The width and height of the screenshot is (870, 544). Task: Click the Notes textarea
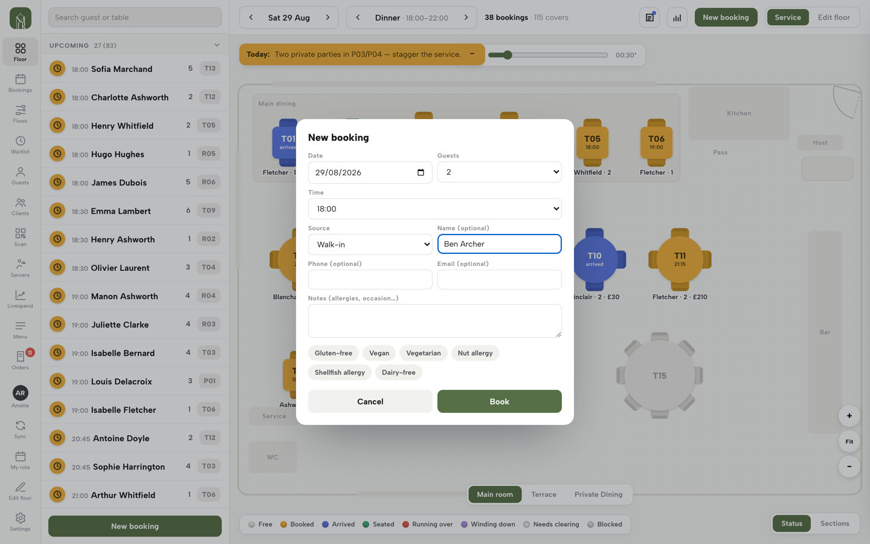click(x=435, y=321)
